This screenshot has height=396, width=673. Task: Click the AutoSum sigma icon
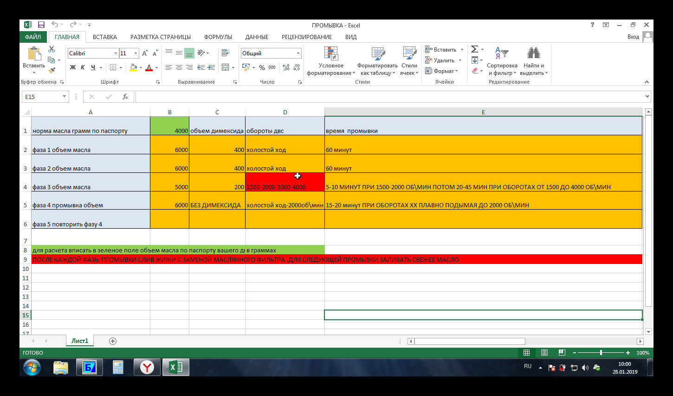point(474,49)
